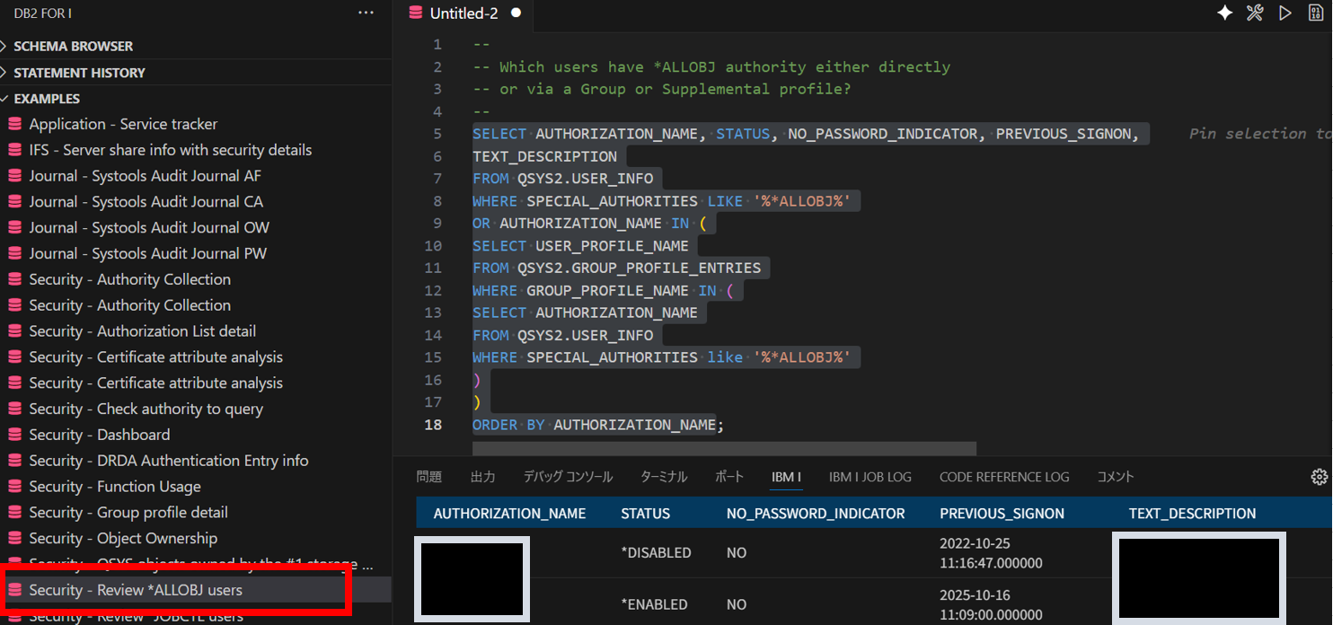Click the 2025-10-16 11:09:00 signon cell
The width and height of the screenshot is (1333, 625).
click(991, 604)
